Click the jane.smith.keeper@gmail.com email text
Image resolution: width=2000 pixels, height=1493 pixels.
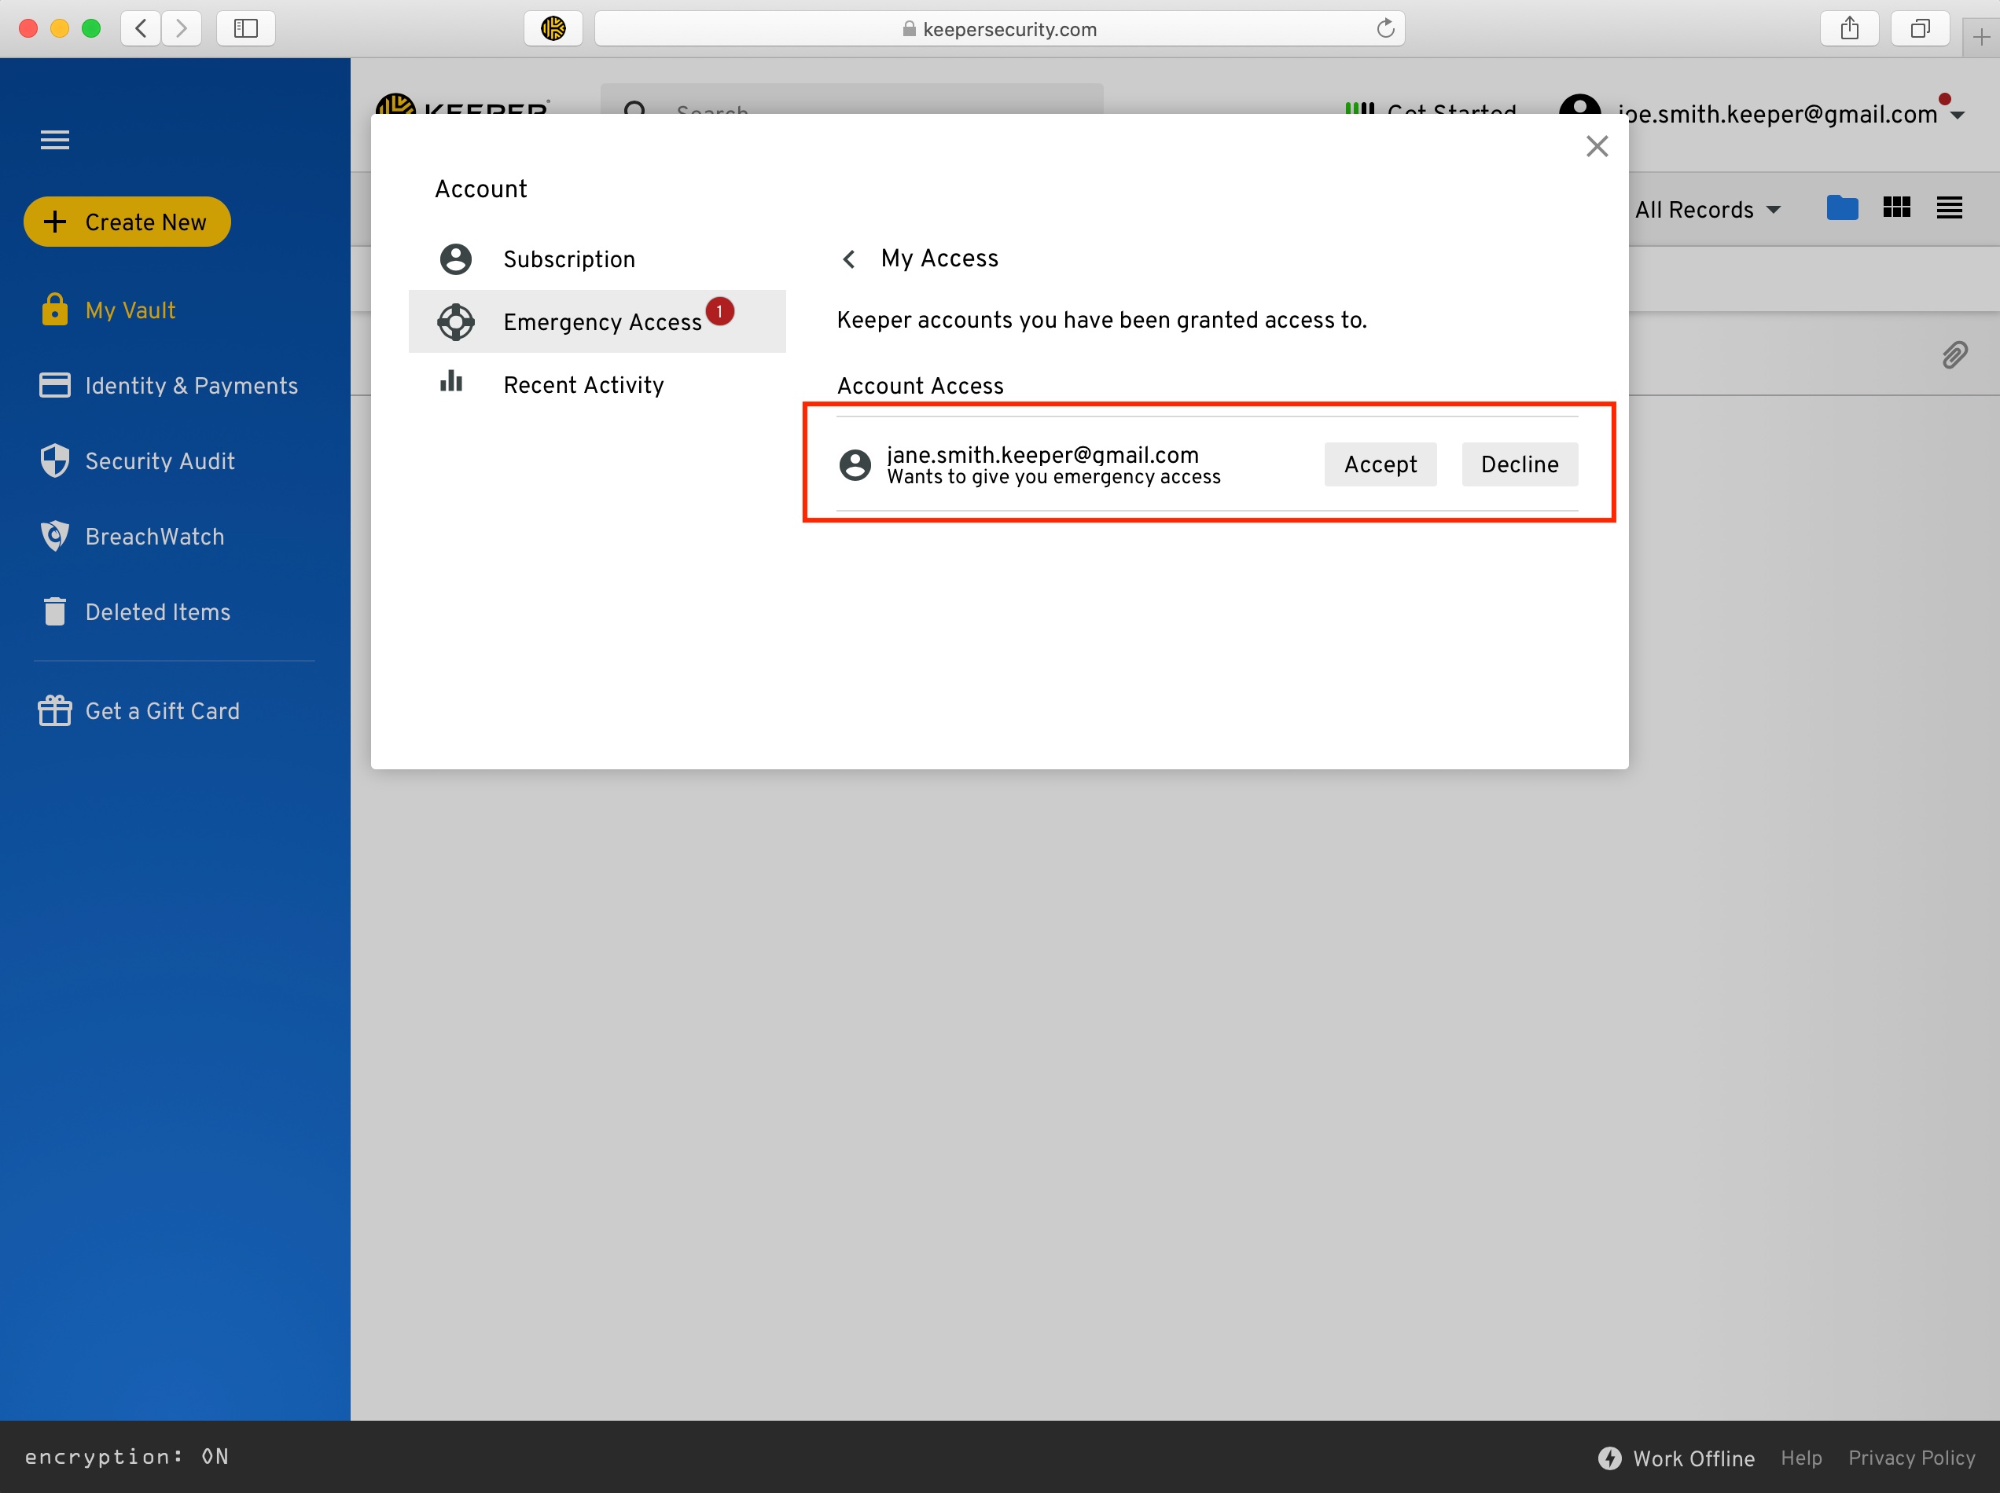coord(1042,455)
